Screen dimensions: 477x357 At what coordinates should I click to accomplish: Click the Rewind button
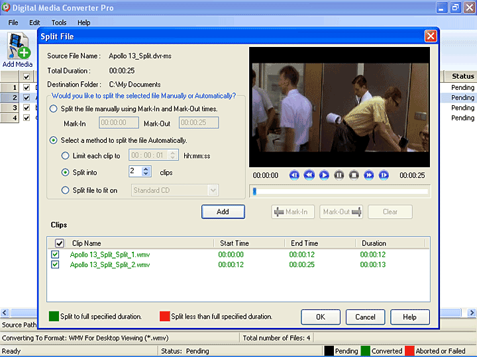pyautogui.click(x=309, y=175)
